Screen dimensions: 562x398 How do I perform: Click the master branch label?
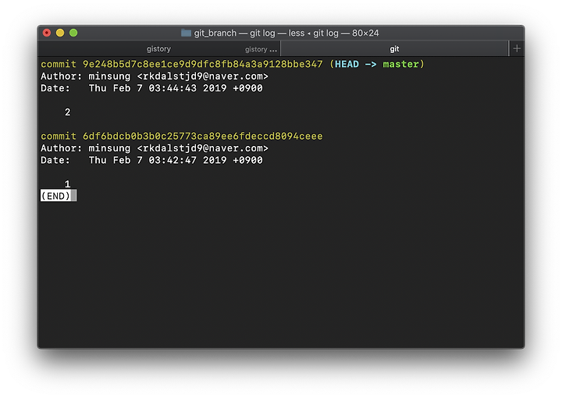(400, 64)
